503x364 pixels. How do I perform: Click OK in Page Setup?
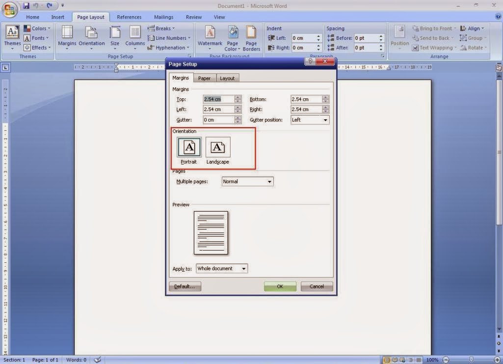pos(280,286)
